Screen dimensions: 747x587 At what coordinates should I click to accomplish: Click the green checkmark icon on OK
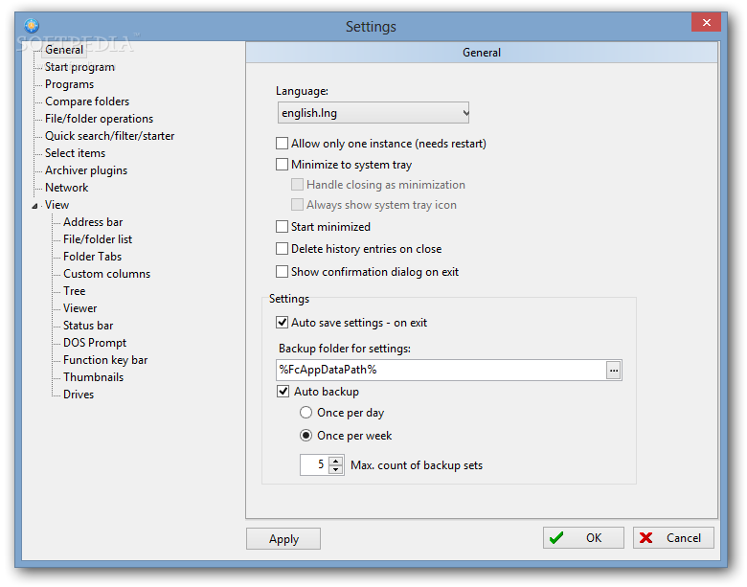pyautogui.click(x=556, y=538)
